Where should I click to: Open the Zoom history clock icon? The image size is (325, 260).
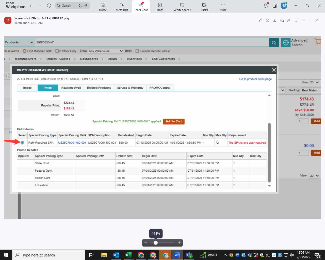click(x=49, y=5)
